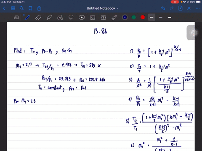Select the Image insert tool

93,18
